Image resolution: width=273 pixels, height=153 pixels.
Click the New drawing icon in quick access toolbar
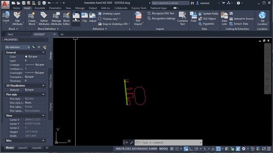(x=13, y=3)
